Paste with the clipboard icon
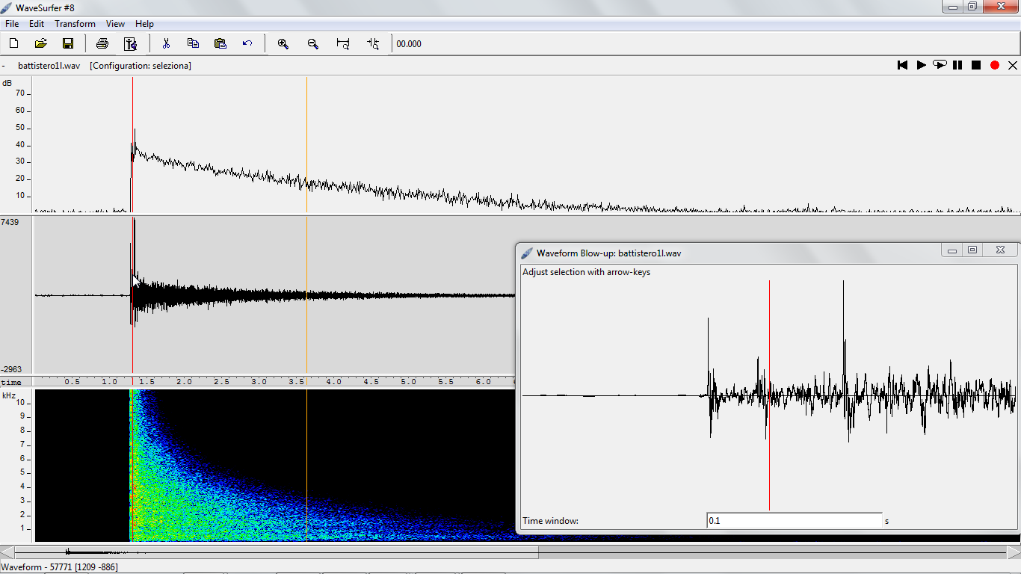The width and height of the screenshot is (1021, 574). coord(220,43)
